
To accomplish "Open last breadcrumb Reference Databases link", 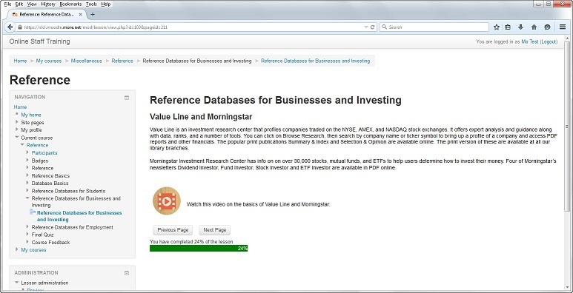I will (x=315, y=61).
